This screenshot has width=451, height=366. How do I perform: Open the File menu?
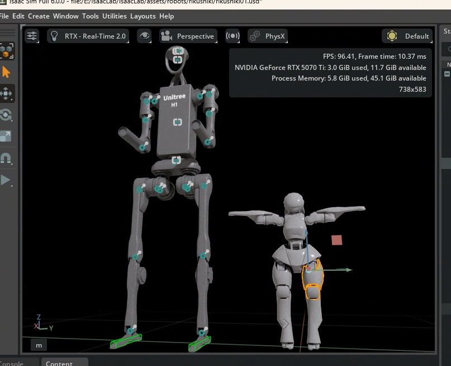[x=4, y=16]
